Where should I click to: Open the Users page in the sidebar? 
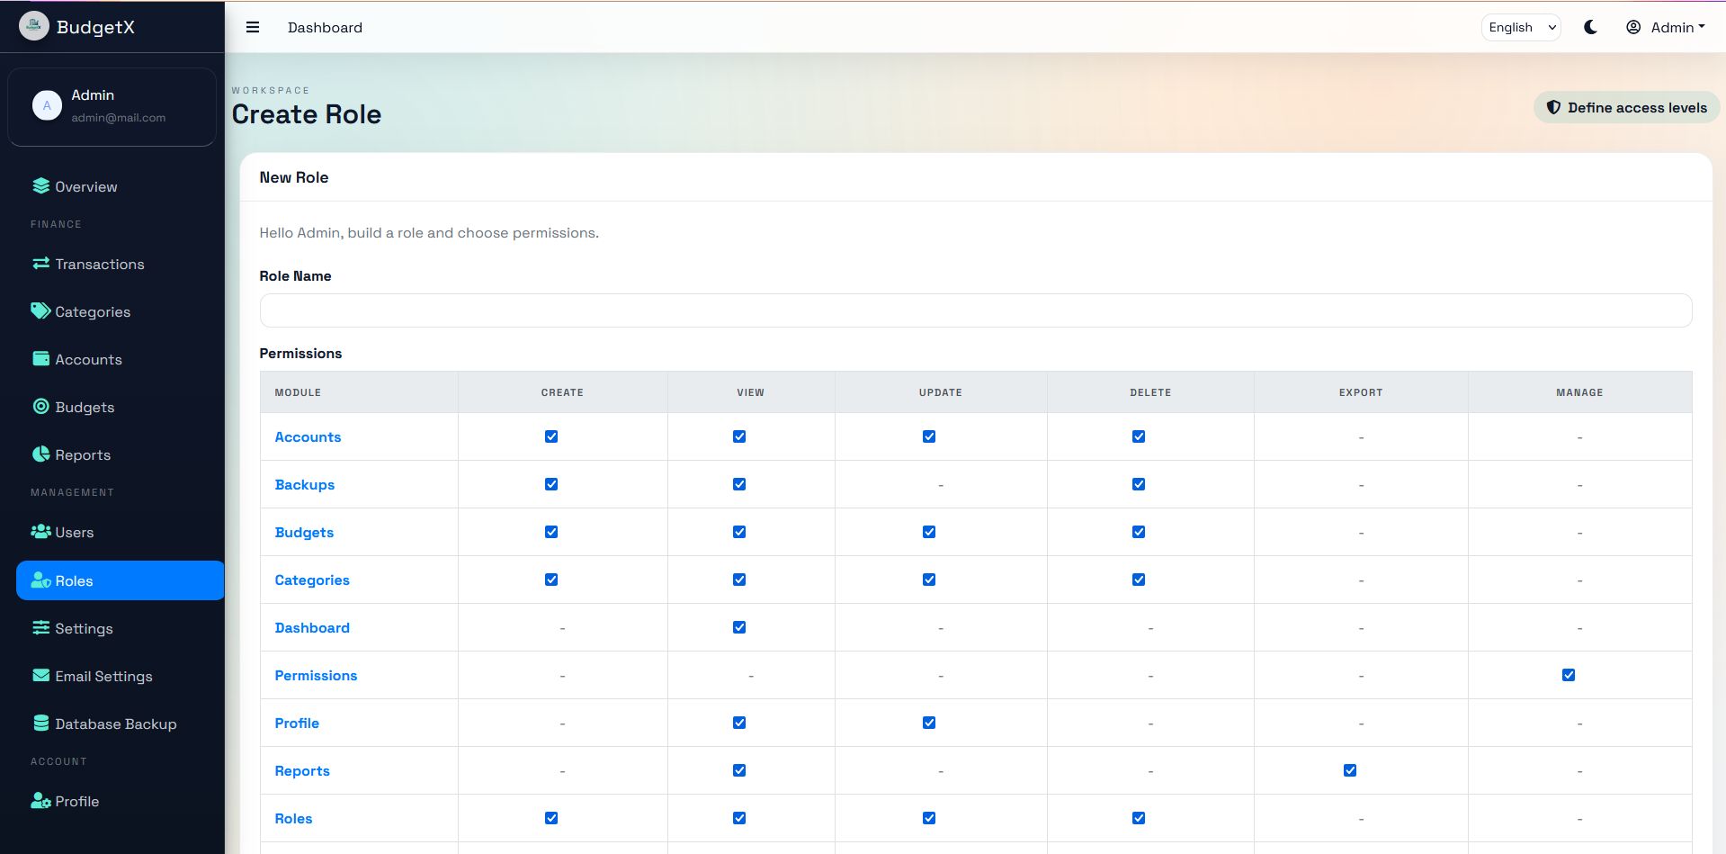point(74,533)
